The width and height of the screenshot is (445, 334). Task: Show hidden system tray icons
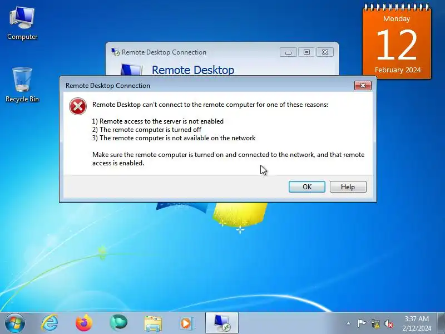click(349, 323)
